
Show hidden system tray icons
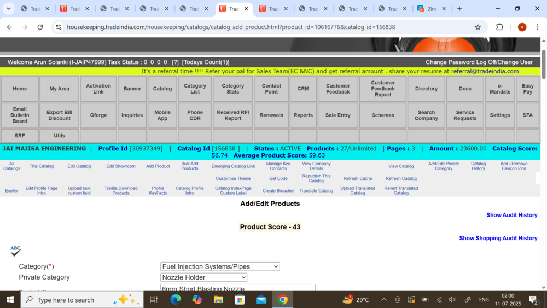(x=383, y=299)
